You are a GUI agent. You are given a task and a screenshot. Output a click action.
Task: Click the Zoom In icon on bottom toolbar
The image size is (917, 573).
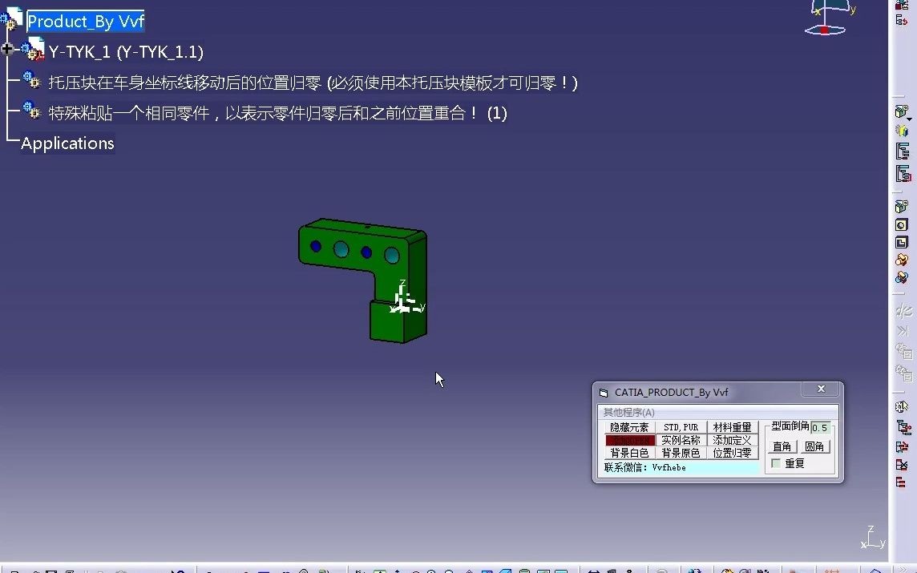tap(433, 569)
